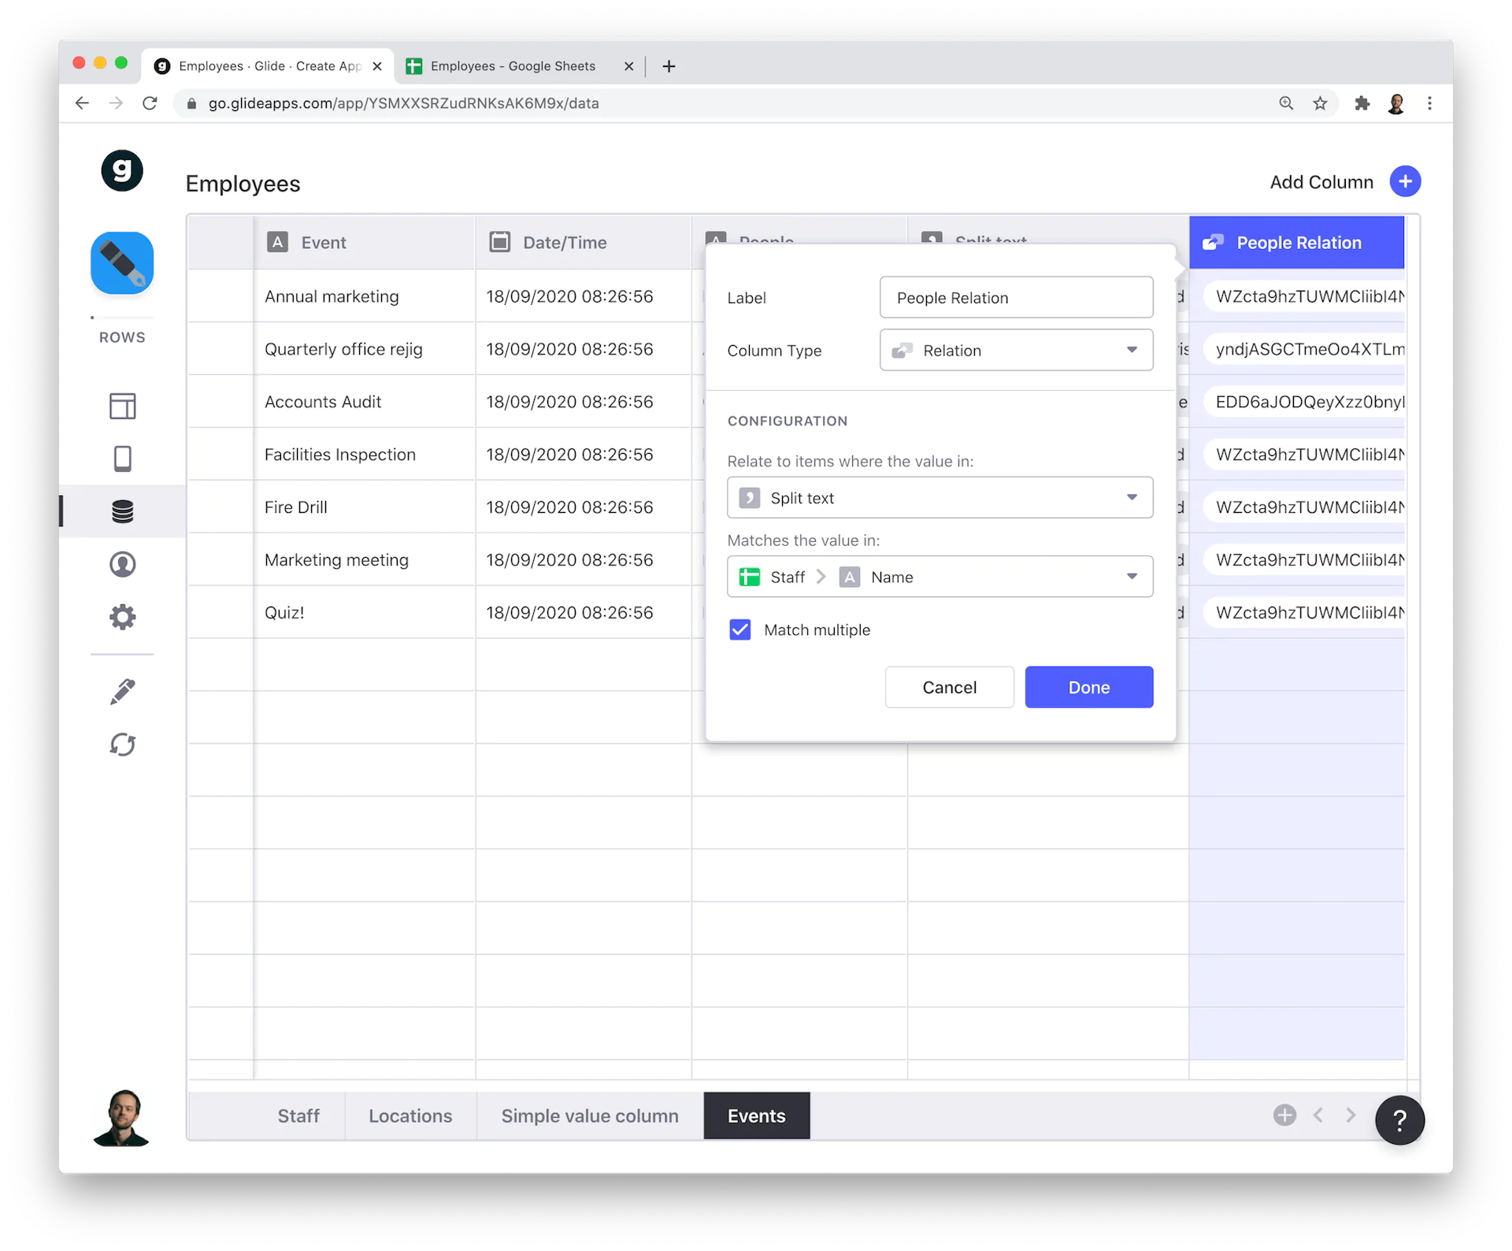Expand the Staff Name matches dropdown
This screenshot has width=1512, height=1251.
pyautogui.click(x=1132, y=577)
